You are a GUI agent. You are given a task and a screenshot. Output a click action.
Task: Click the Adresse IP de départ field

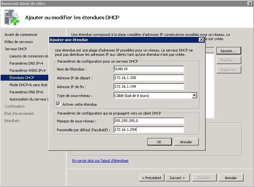(x=149, y=78)
